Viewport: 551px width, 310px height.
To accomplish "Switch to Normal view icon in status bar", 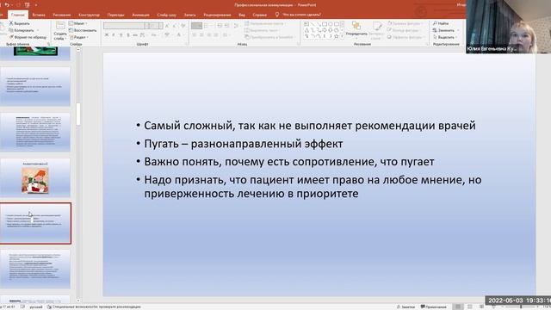I will point(457,307).
